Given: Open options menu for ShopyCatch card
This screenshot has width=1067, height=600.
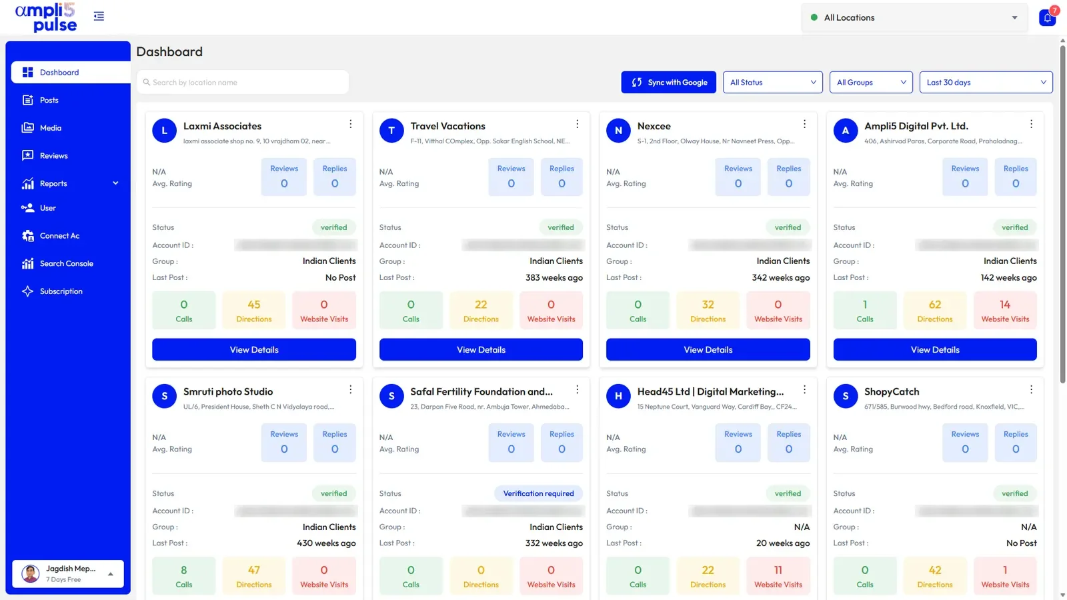Looking at the screenshot, I should [1031, 389].
